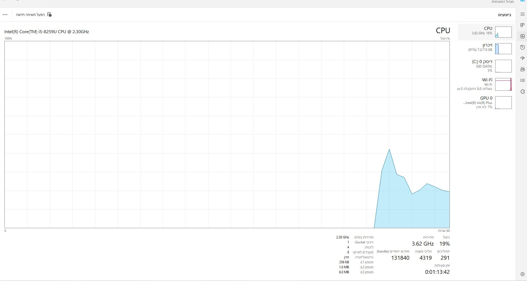Viewport: 527px width, 281px height.
Task: Click the 'מזהים ייחודיים (handle)' label
Action: [x=393, y=251]
